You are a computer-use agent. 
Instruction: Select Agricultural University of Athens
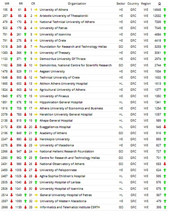pos(62,90)
